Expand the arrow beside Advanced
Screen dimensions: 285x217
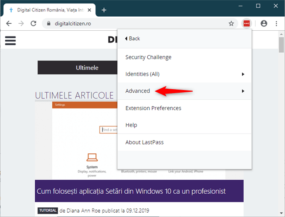(243, 91)
